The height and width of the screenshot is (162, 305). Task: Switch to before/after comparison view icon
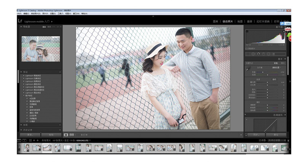point(72,135)
